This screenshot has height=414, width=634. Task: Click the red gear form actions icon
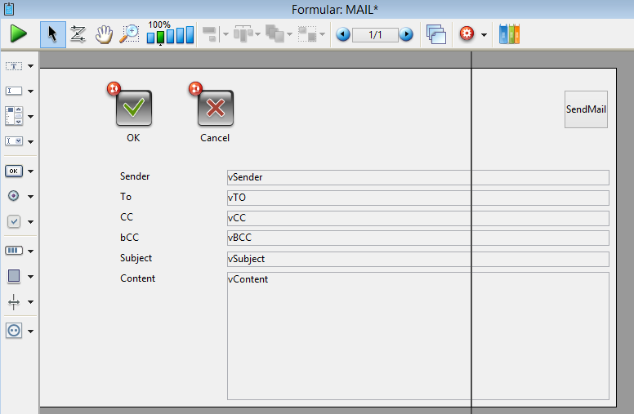coord(467,34)
